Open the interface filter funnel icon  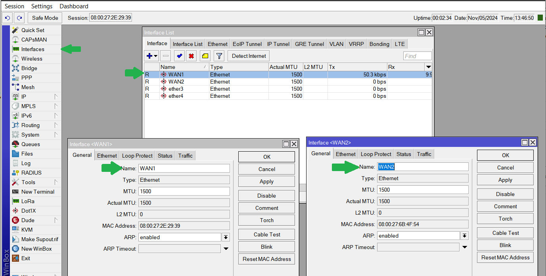(218, 55)
